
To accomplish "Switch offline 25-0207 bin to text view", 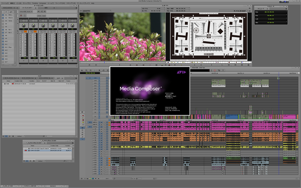I will coord(27,161).
